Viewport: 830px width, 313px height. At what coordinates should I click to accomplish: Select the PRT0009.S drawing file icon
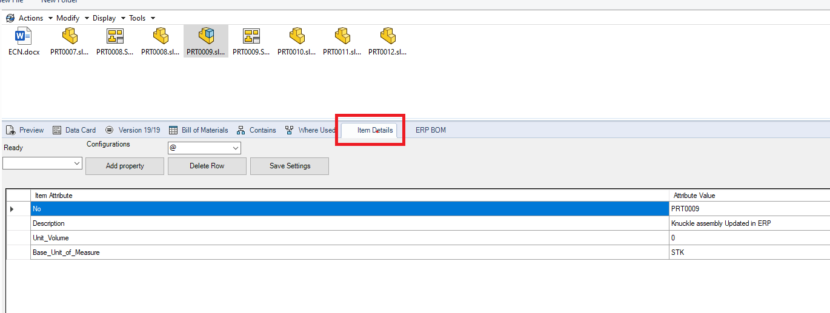click(251, 36)
